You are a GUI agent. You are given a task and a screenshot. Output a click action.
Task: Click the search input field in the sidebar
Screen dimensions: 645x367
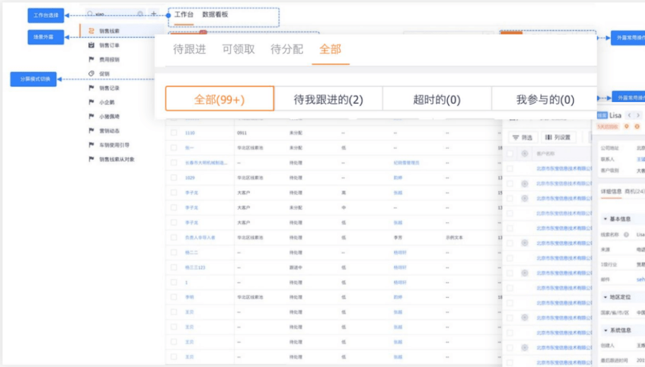[x=113, y=14]
